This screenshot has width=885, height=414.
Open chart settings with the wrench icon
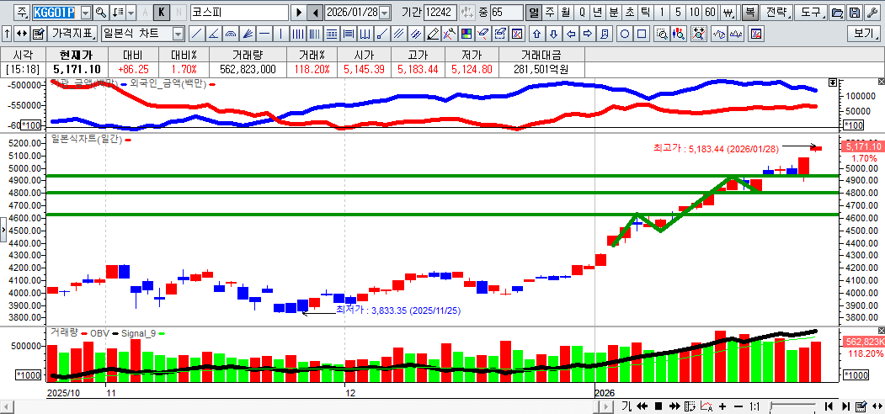click(x=872, y=13)
